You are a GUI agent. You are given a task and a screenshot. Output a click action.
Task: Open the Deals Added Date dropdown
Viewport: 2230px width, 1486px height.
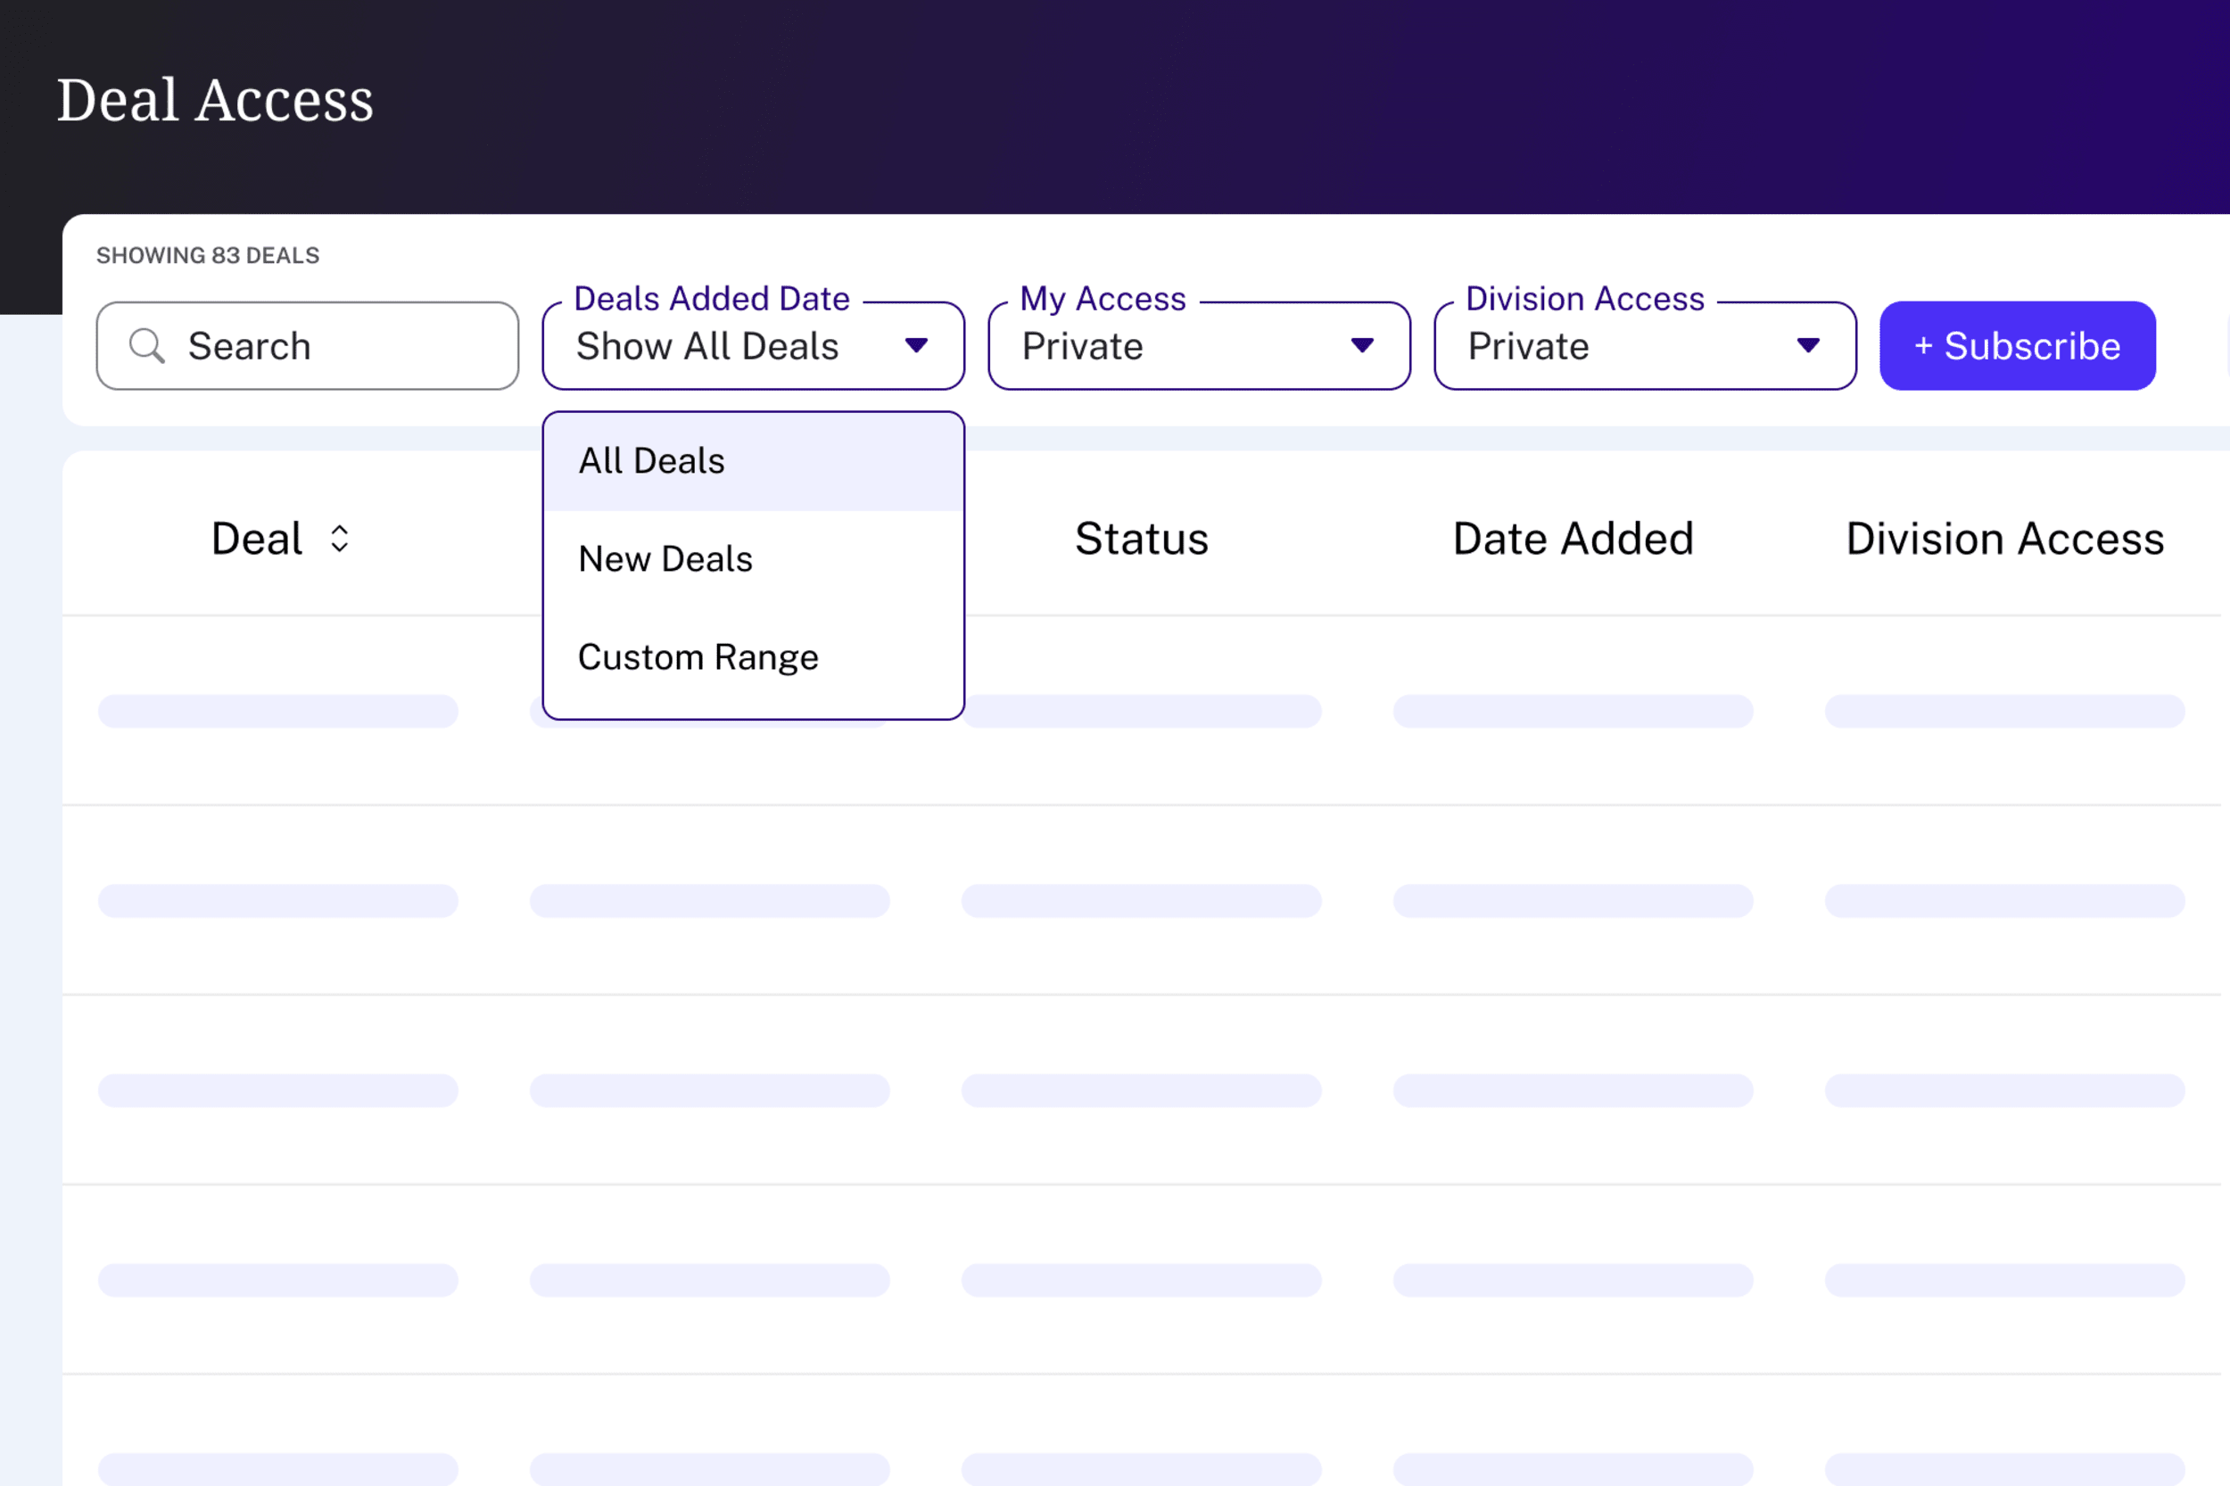(754, 346)
